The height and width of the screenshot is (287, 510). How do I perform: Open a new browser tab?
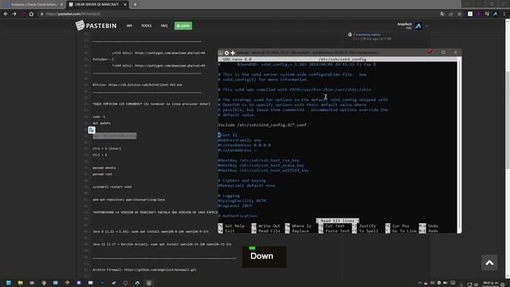pyautogui.click(x=135, y=5)
